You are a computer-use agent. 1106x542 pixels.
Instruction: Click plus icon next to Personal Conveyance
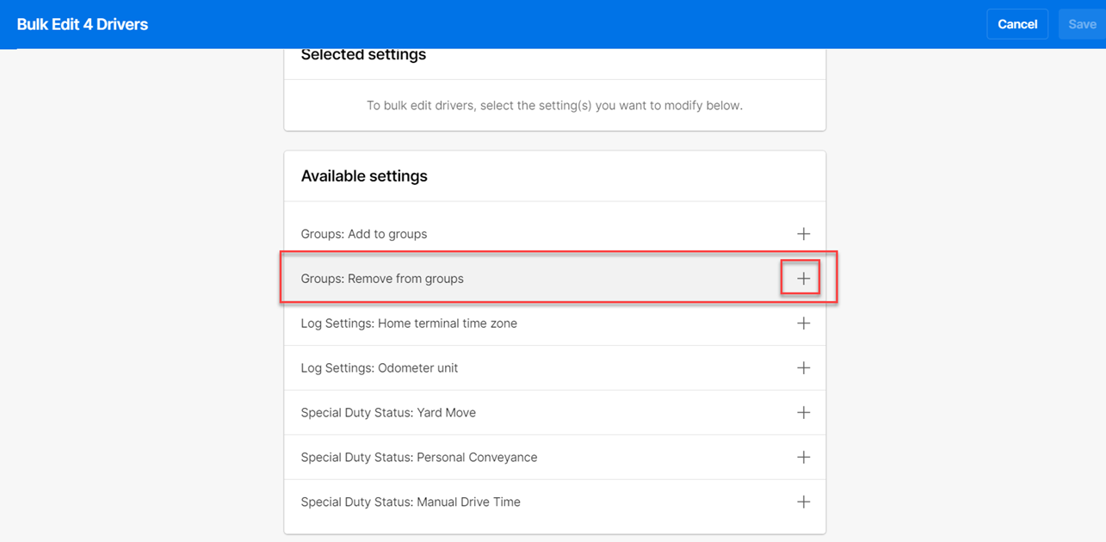click(803, 458)
